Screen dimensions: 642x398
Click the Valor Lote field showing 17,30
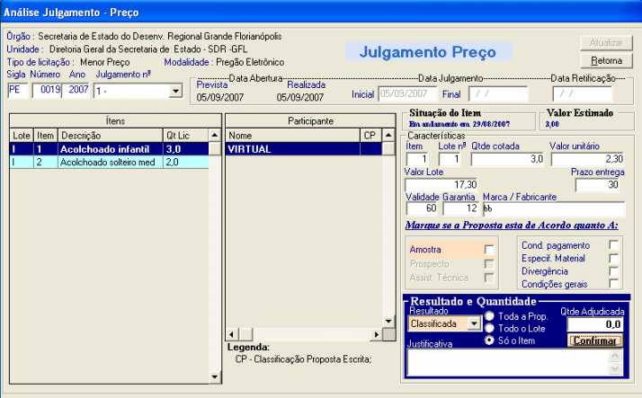(x=441, y=184)
